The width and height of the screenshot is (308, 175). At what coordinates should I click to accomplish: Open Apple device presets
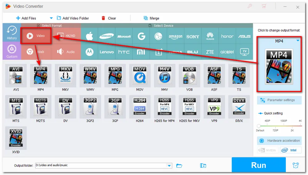pyautogui.click(x=89, y=36)
